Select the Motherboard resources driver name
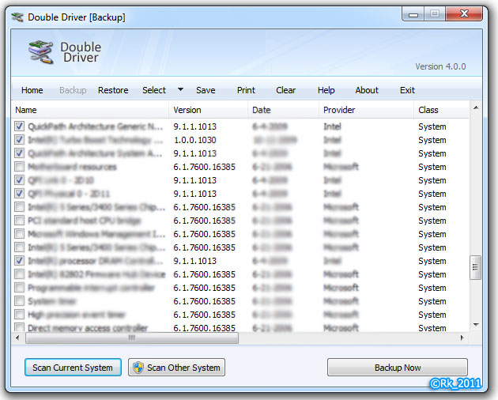The height and width of the screenshot is (400, 498). [72, 167]
